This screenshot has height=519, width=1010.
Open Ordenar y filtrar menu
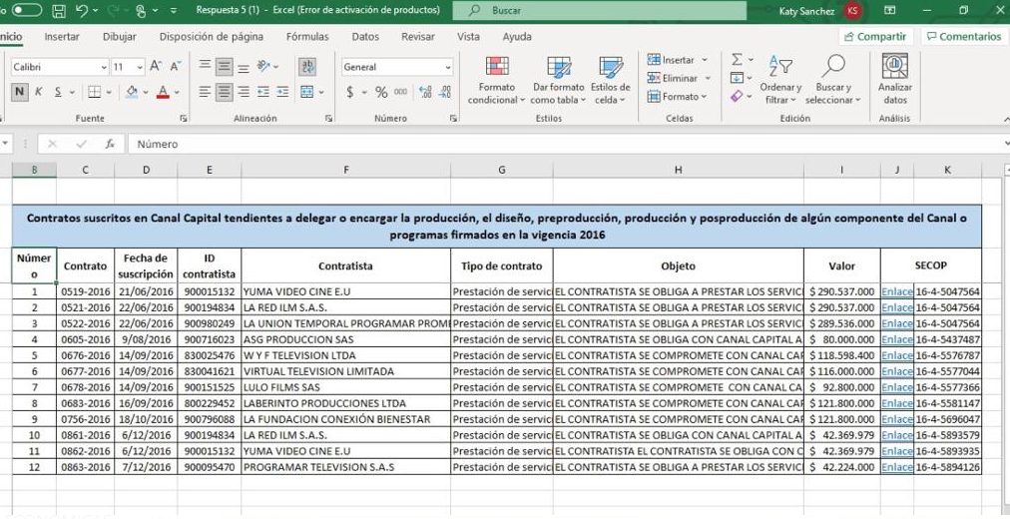coord(780,81)
